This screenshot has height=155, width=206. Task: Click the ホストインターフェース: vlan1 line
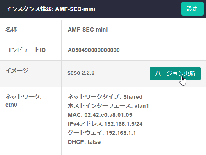click(108, 106)
